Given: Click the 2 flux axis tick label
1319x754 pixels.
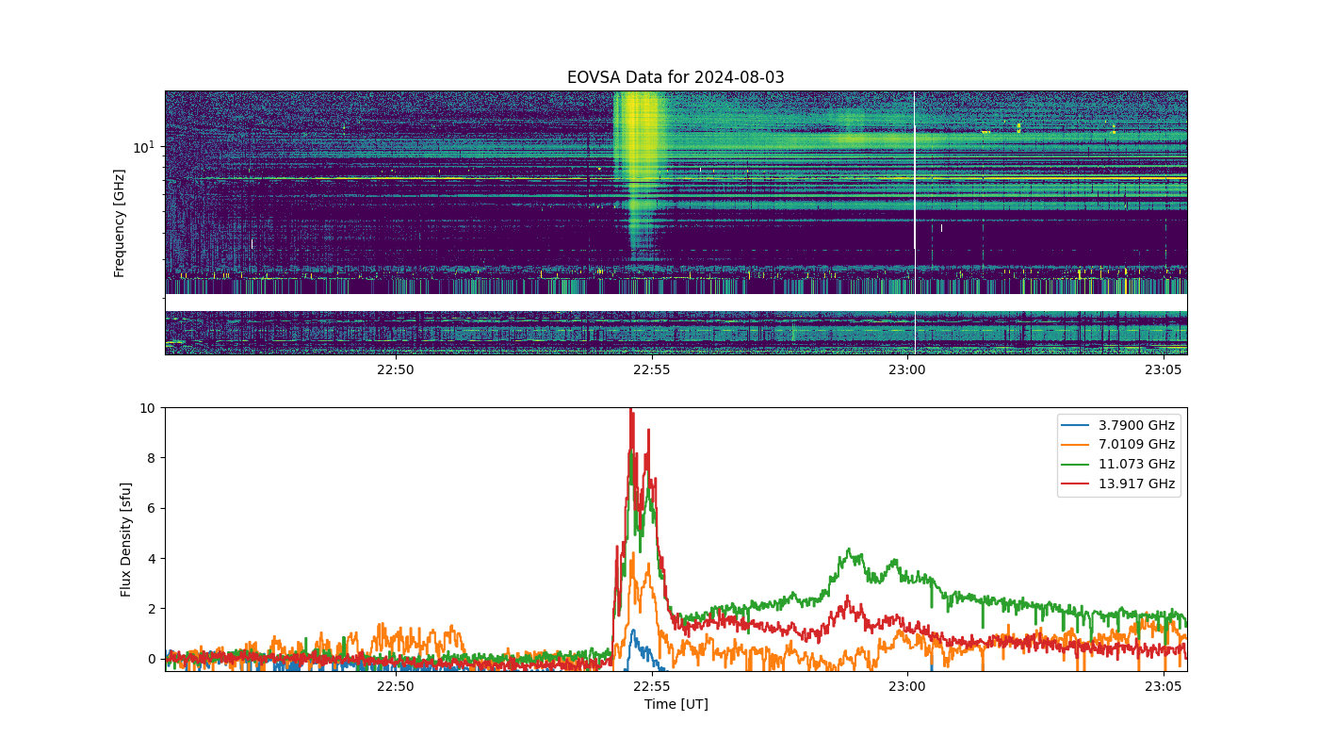Looking at the screenshot, I should point(153,609).
